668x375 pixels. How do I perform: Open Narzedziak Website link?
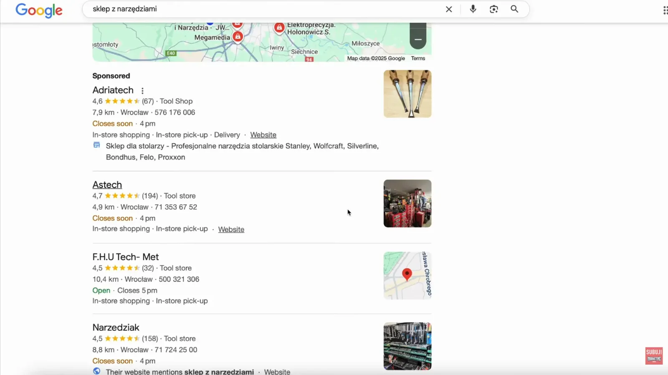[x=277, y=371]
